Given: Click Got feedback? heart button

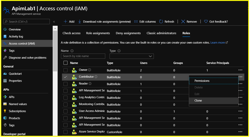Looking at the screenshot, I should (x=216, y=22).
